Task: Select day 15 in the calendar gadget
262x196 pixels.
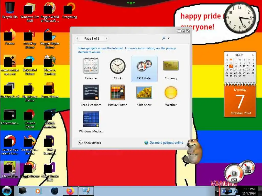Action: pyautogui.click(x=235, y=69)
